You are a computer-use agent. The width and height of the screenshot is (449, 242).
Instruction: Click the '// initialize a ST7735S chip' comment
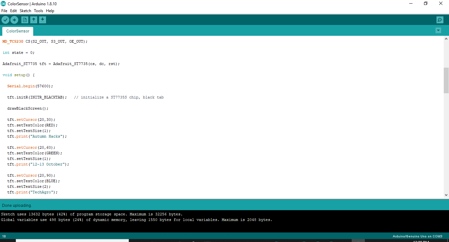point(119,97)
